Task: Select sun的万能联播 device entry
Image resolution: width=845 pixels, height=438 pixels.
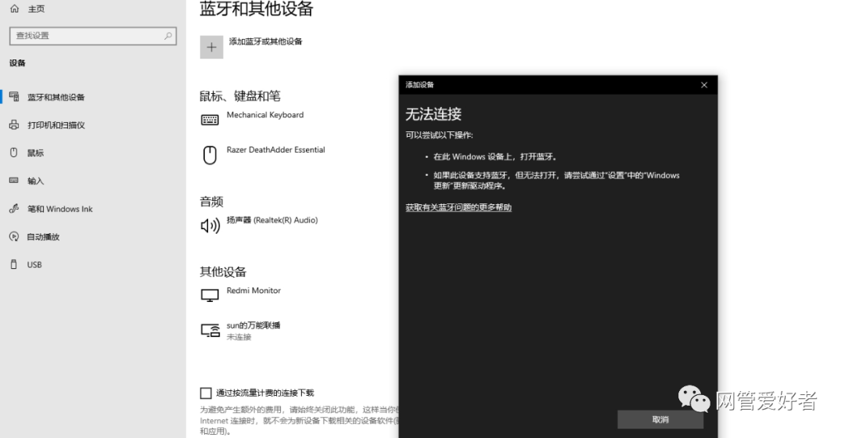Action: click(253, 325)
